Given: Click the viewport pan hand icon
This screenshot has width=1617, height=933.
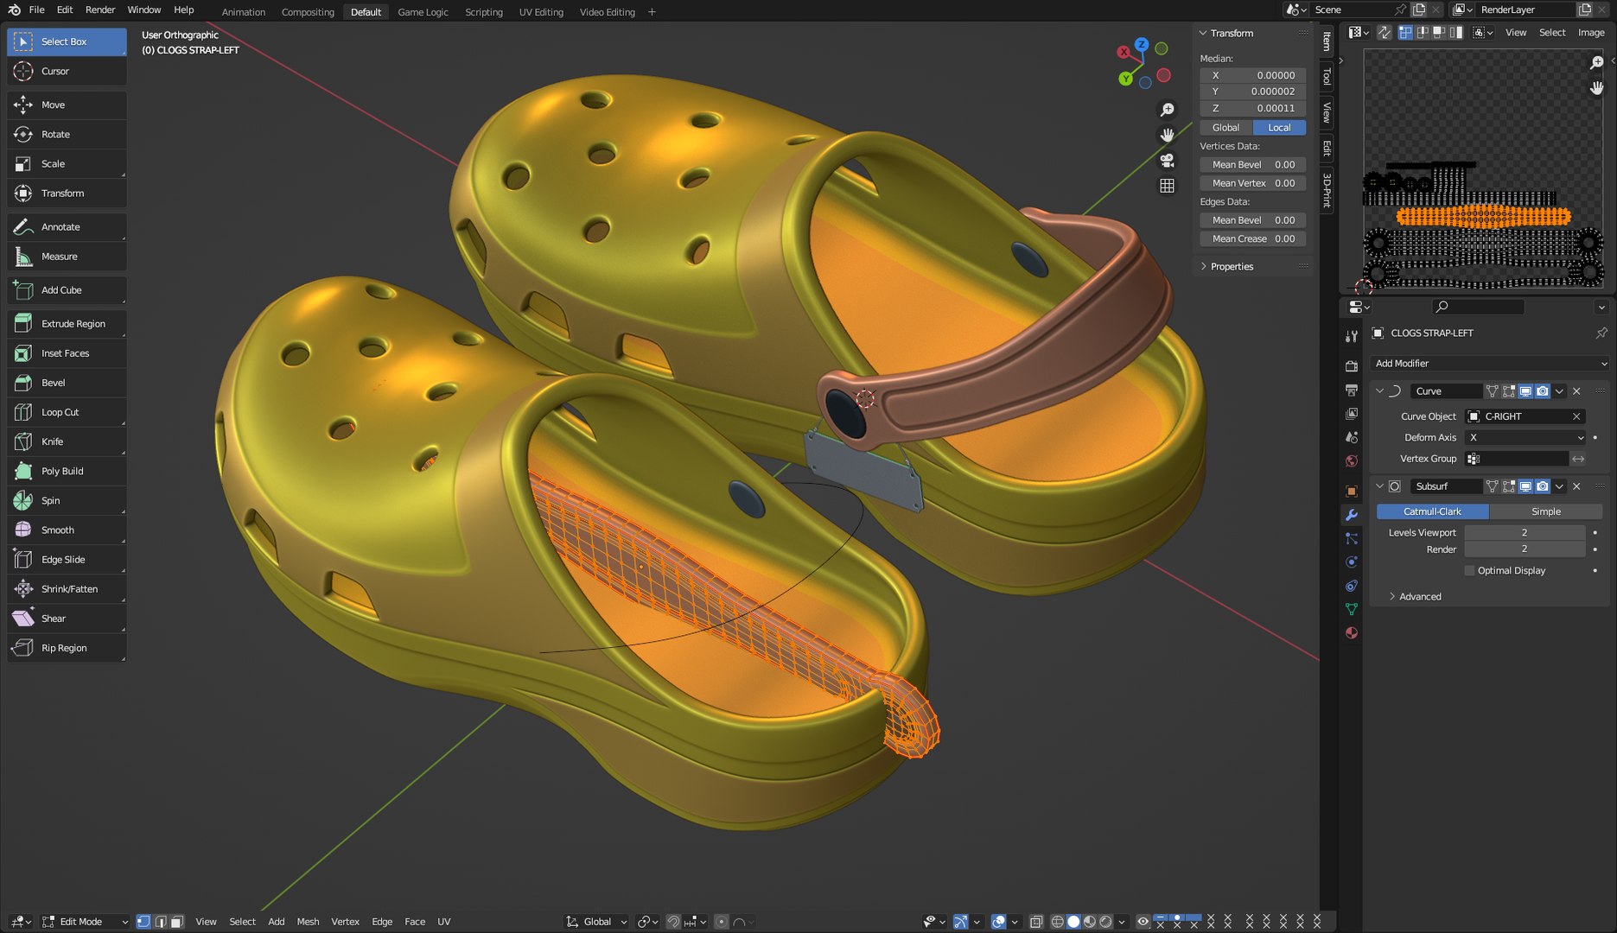Looking at the screenshot, I should point(1167,136).
